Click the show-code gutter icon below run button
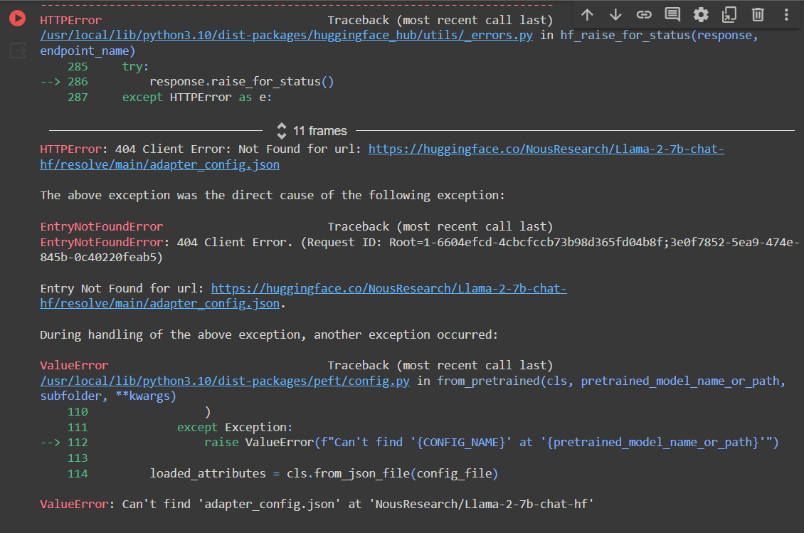This screenshot has width=804, height=533. [x=17, y=50]
